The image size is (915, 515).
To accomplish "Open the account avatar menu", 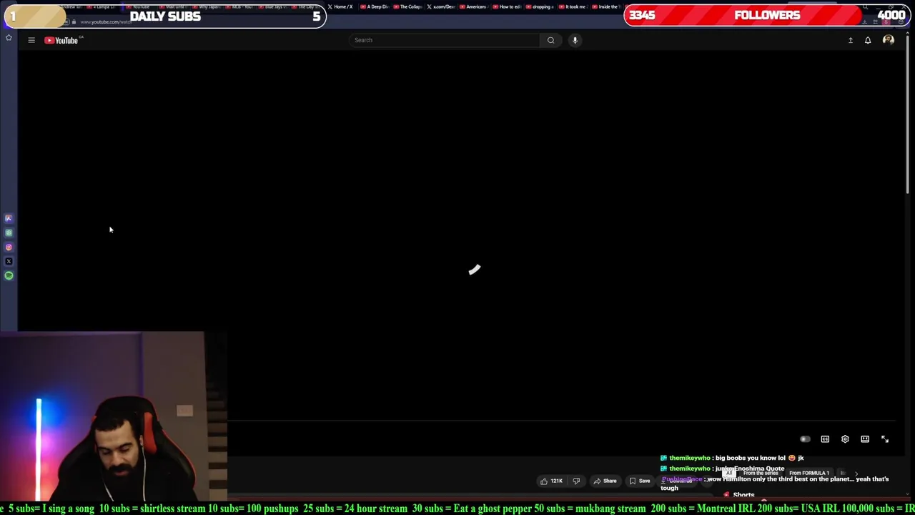I will pos(889,40).
